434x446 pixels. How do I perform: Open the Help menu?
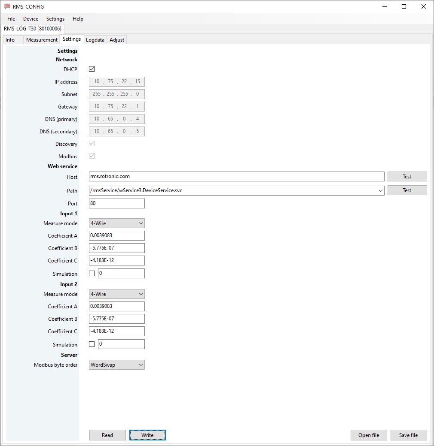click(78, 19)
